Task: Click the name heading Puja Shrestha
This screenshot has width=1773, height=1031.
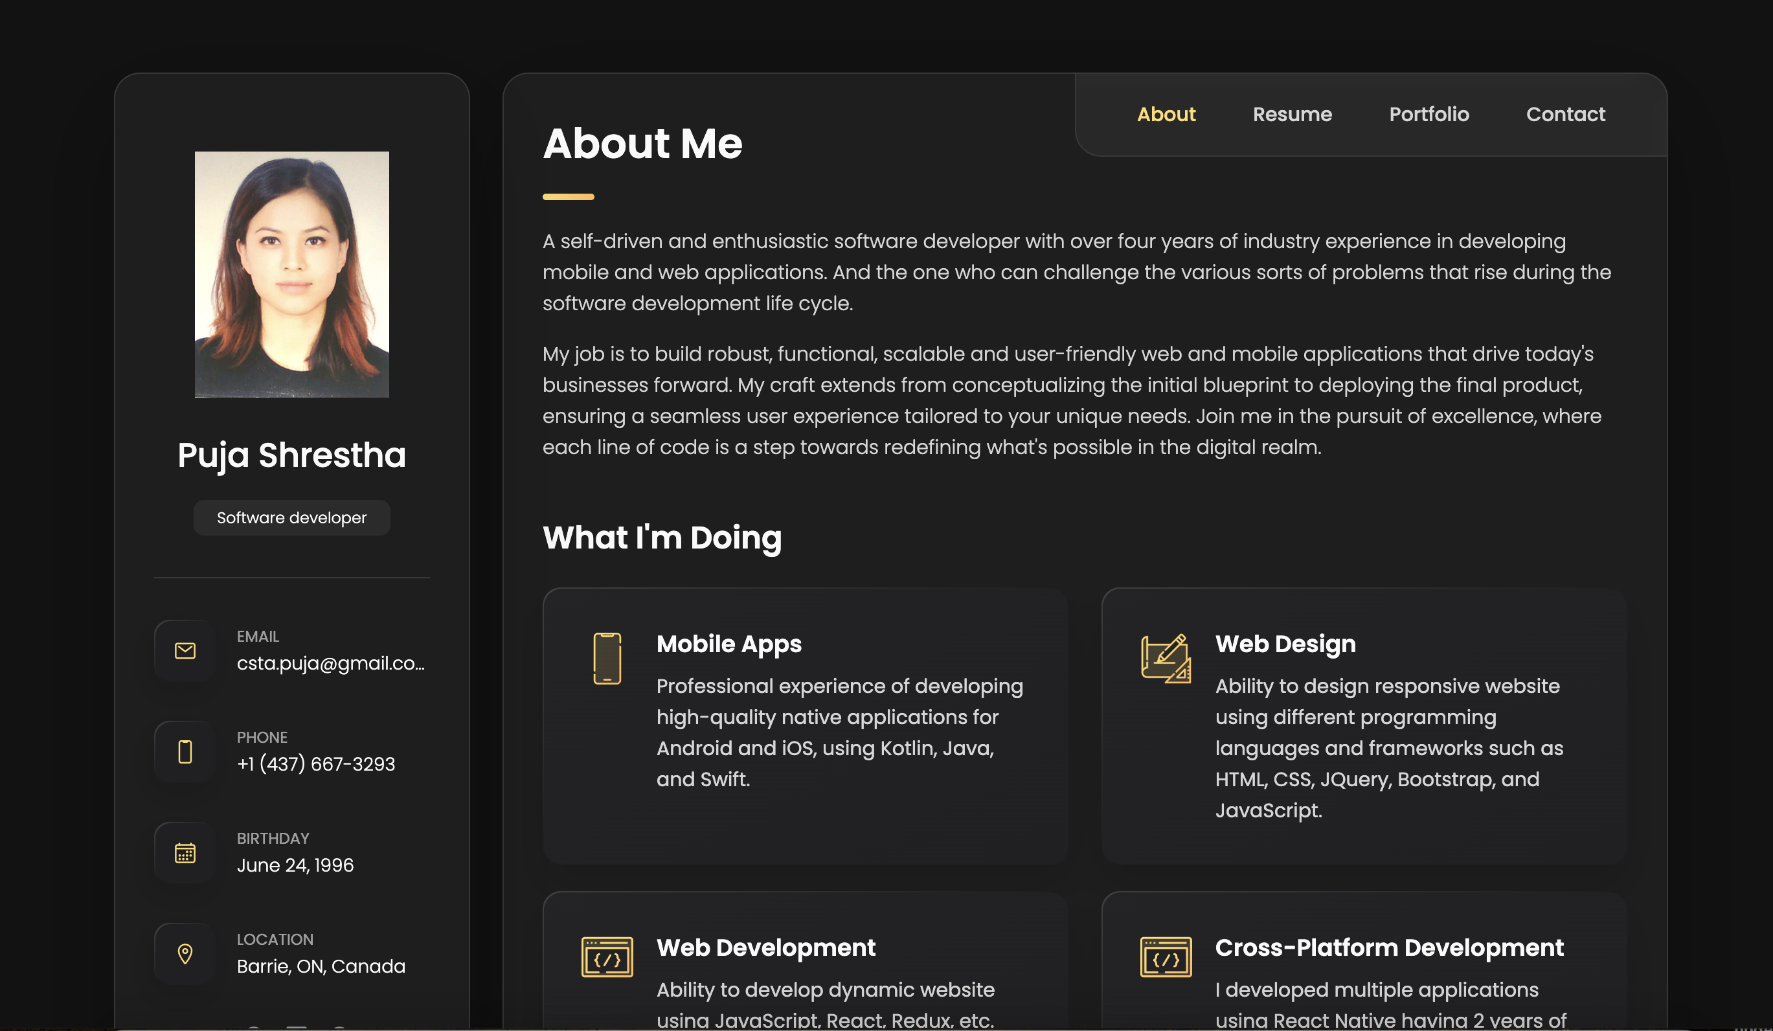Action: (291, 456)
